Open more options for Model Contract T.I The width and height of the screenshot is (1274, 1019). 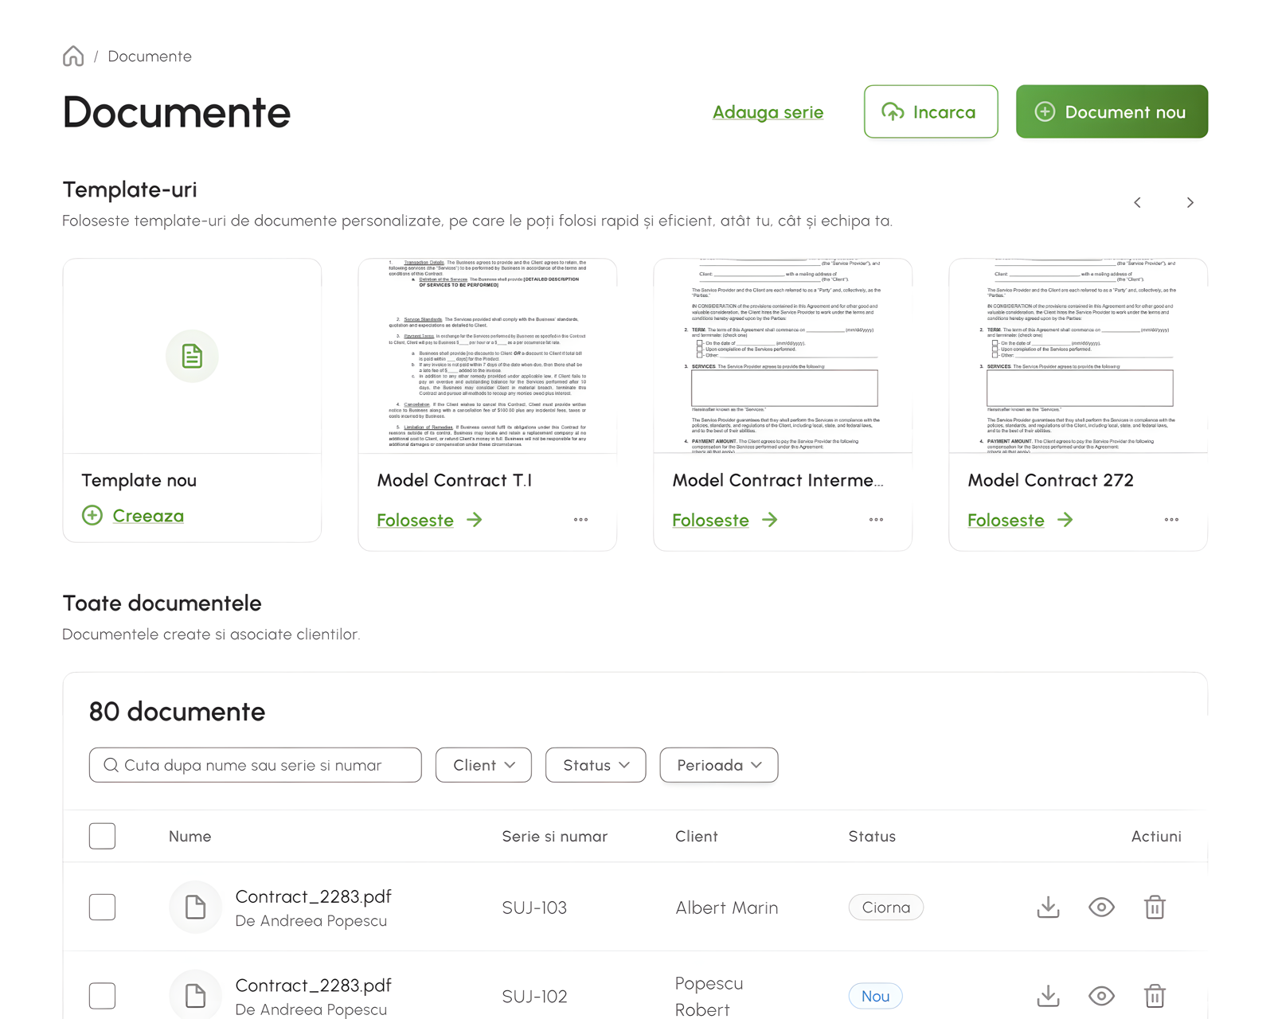coord(581,520)
